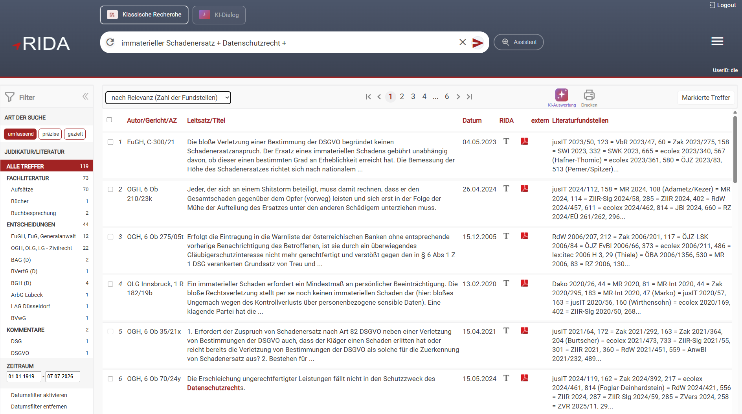Jump to the last results page icon
The width and height of the screenshot is (742, 414).
469,97
